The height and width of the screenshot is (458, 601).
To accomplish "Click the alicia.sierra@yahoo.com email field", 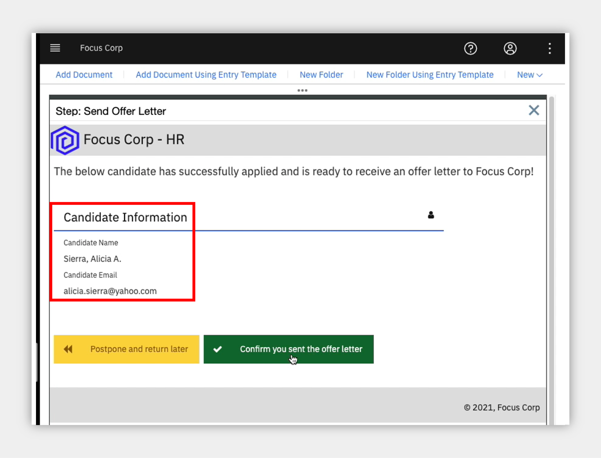I will click(110, 291).
